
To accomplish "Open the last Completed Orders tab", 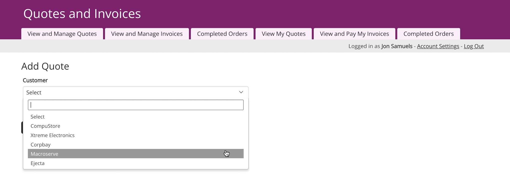I will (428, 34).
